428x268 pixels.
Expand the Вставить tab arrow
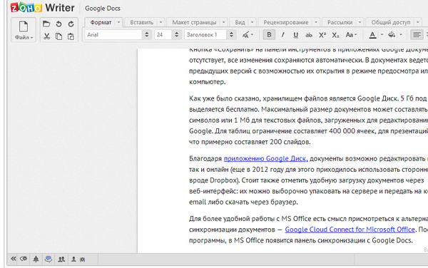160,22
